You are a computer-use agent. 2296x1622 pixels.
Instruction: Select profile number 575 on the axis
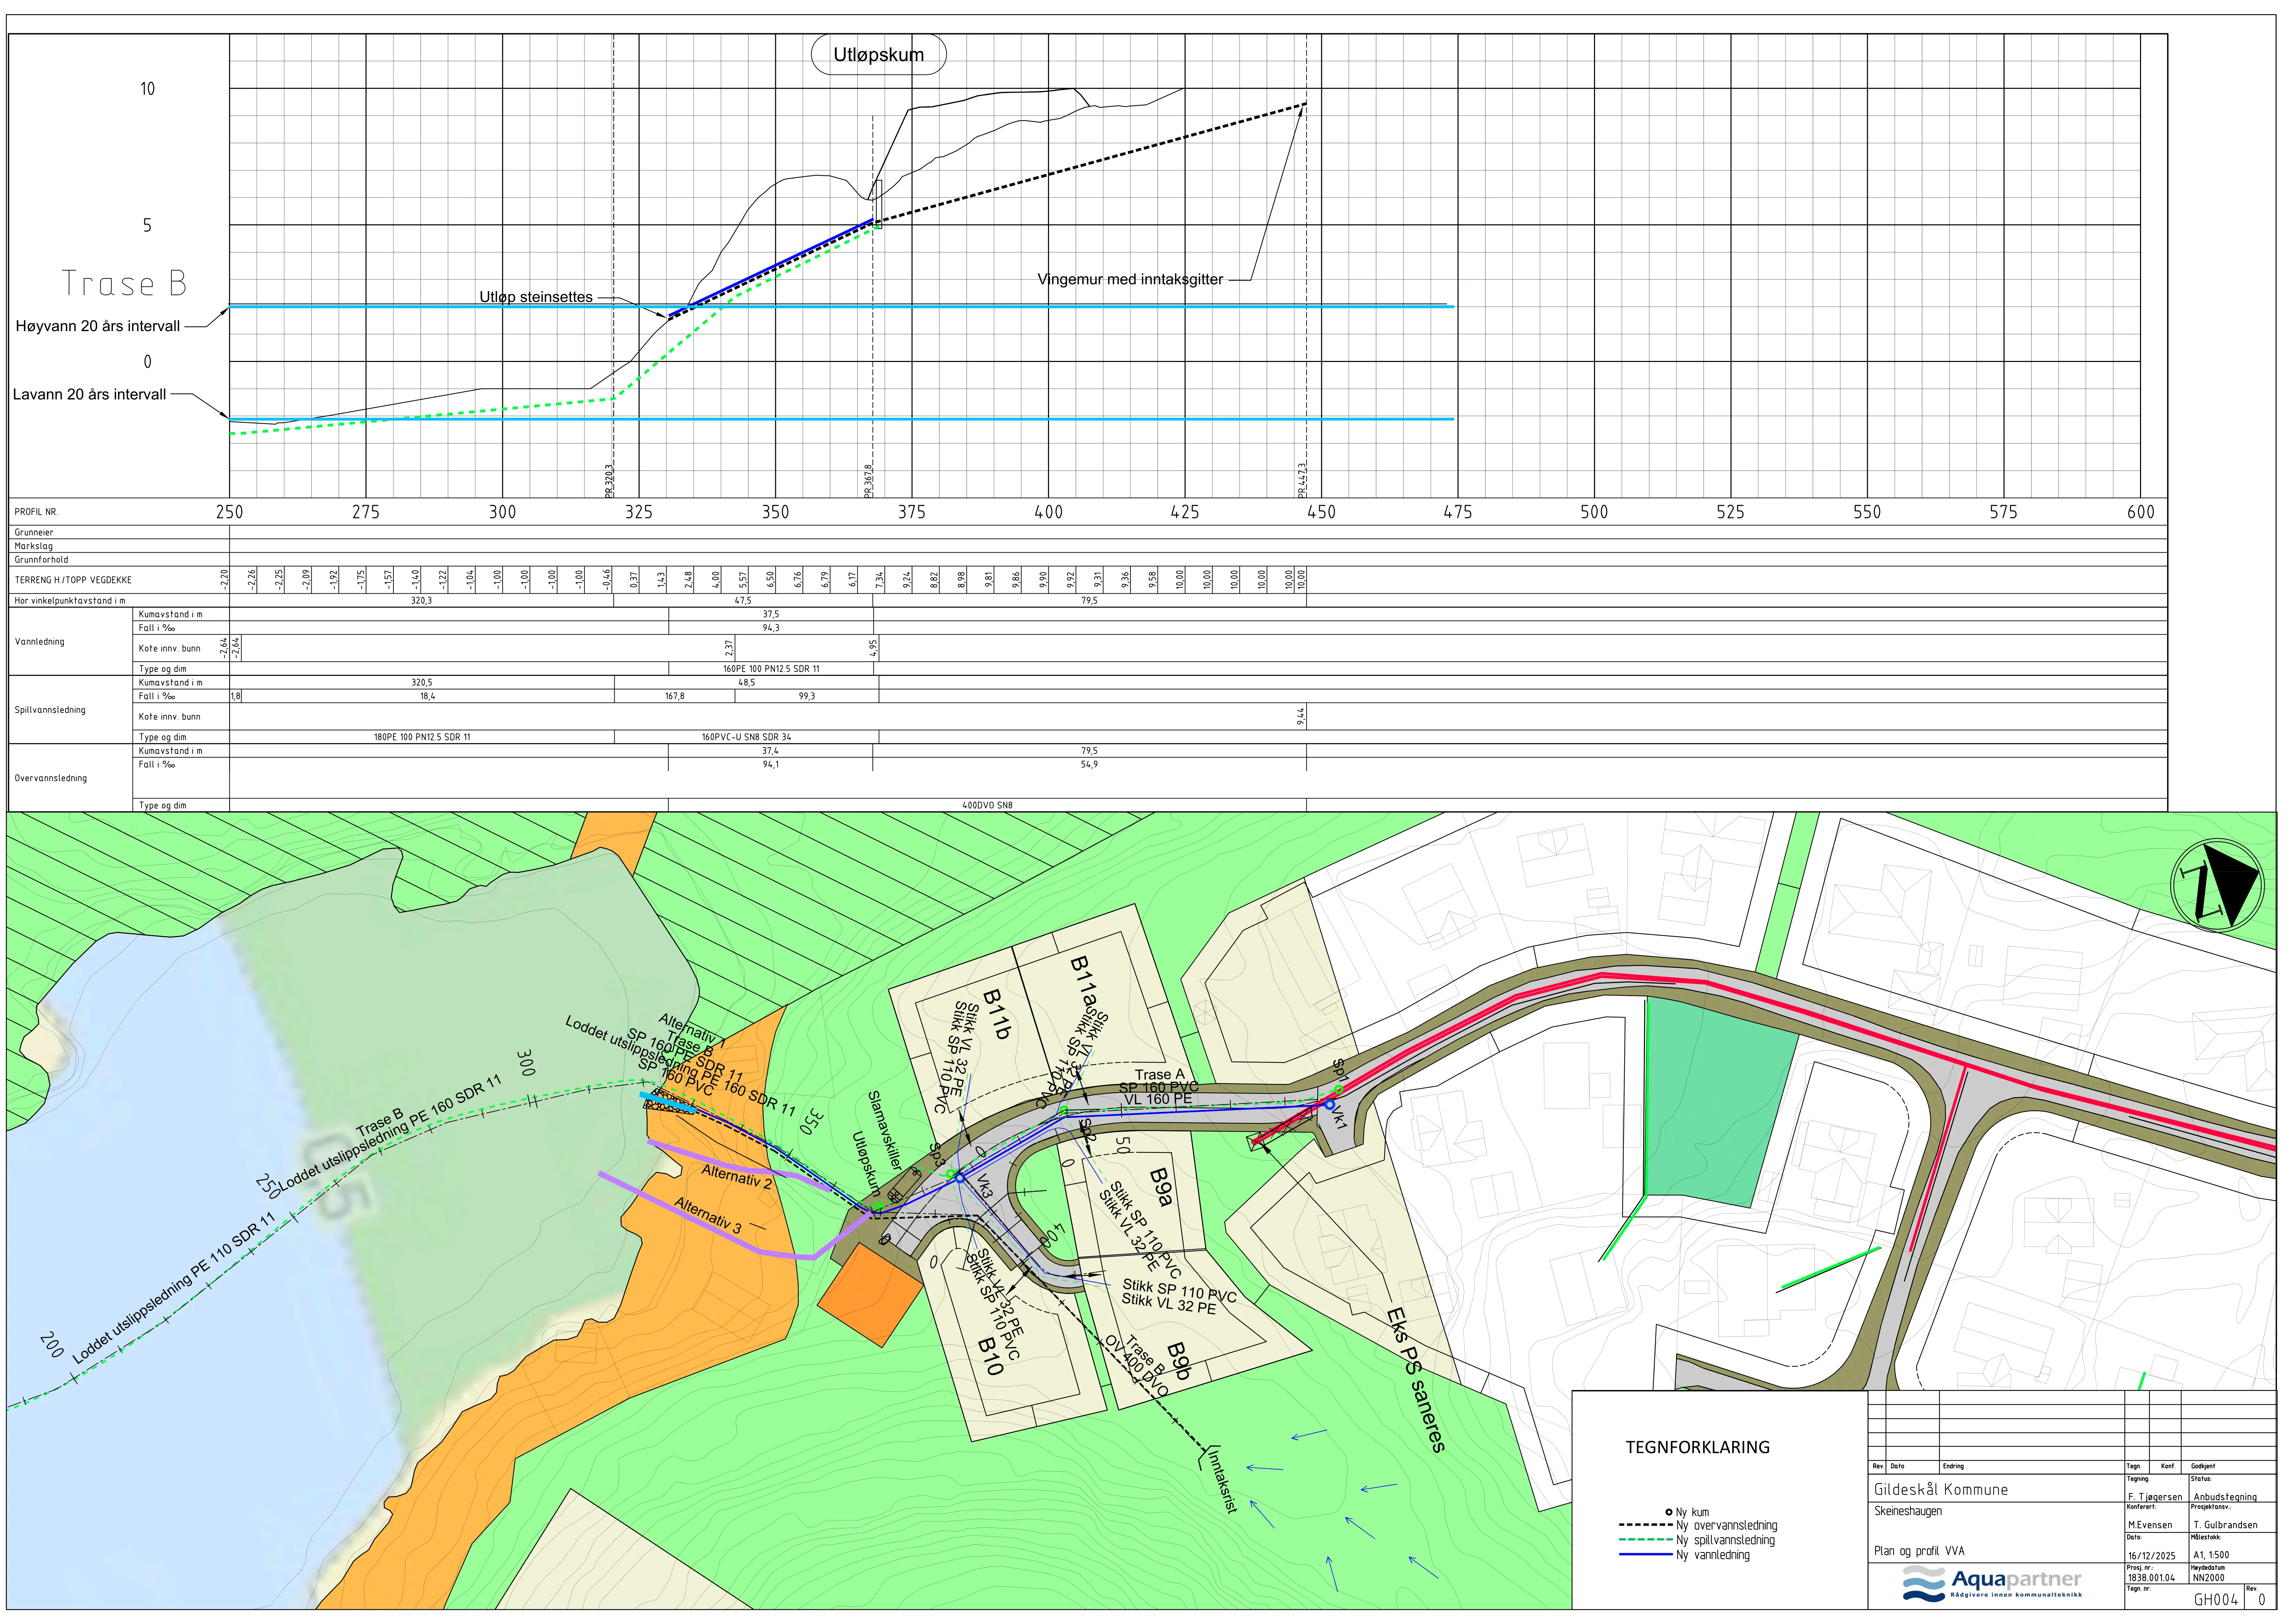tap(2004, 512)
